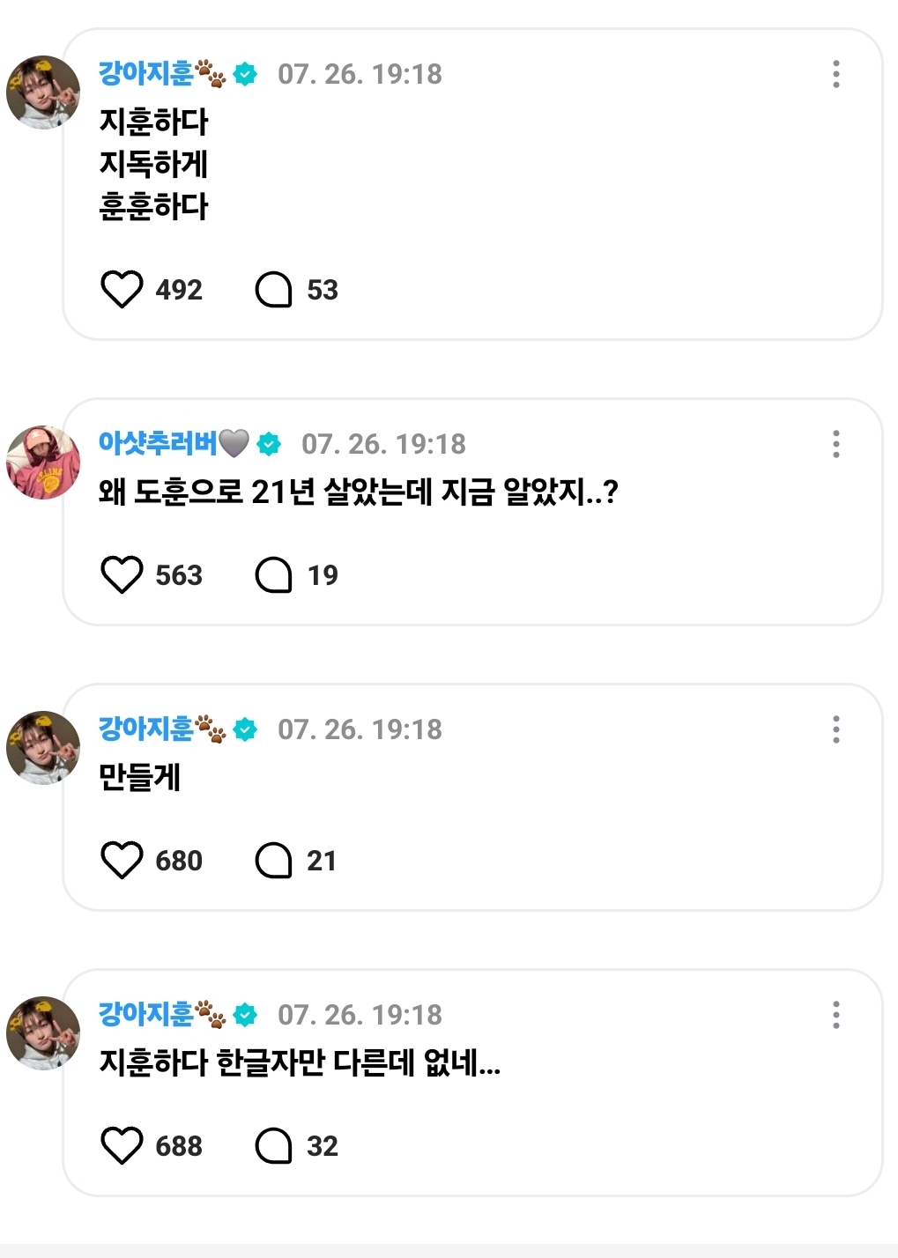Screen dimensions: 898x1258
Task: Open 강아지훈 profile from the first post's username
Action: (146, 74)
